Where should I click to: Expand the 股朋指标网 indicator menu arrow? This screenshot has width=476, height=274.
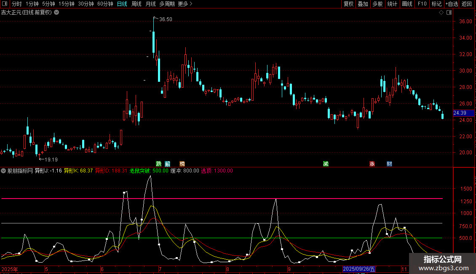click(4, 171)
